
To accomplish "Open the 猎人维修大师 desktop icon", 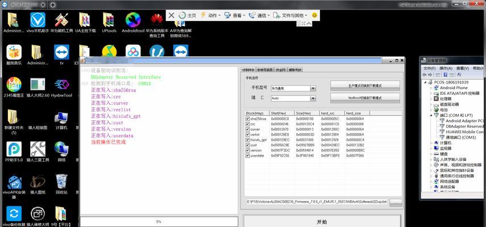I will pyautogui.click(x=38, y=216).
